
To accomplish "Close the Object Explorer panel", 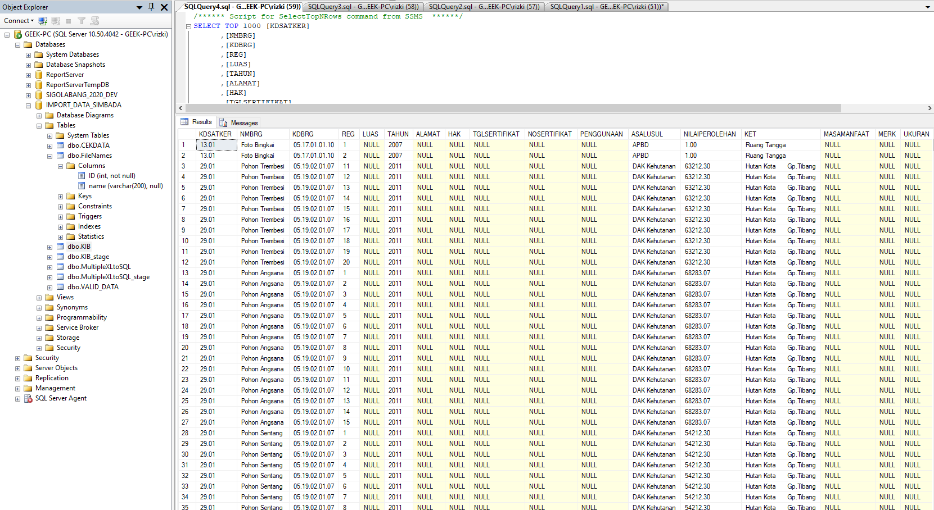I will pos(164,7).
